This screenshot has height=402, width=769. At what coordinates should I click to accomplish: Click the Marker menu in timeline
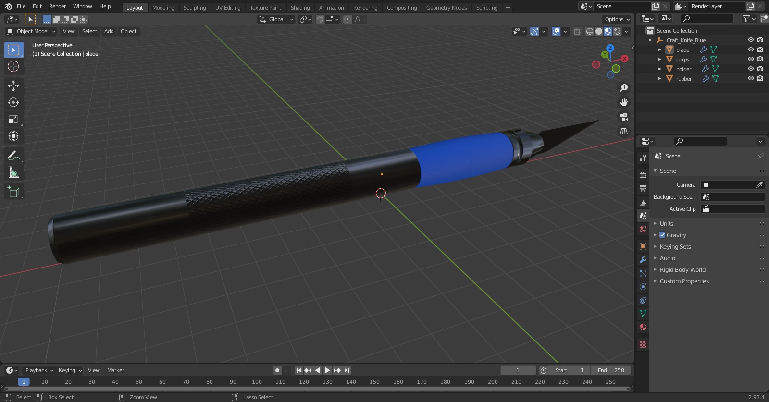click(x=115, y=370)
